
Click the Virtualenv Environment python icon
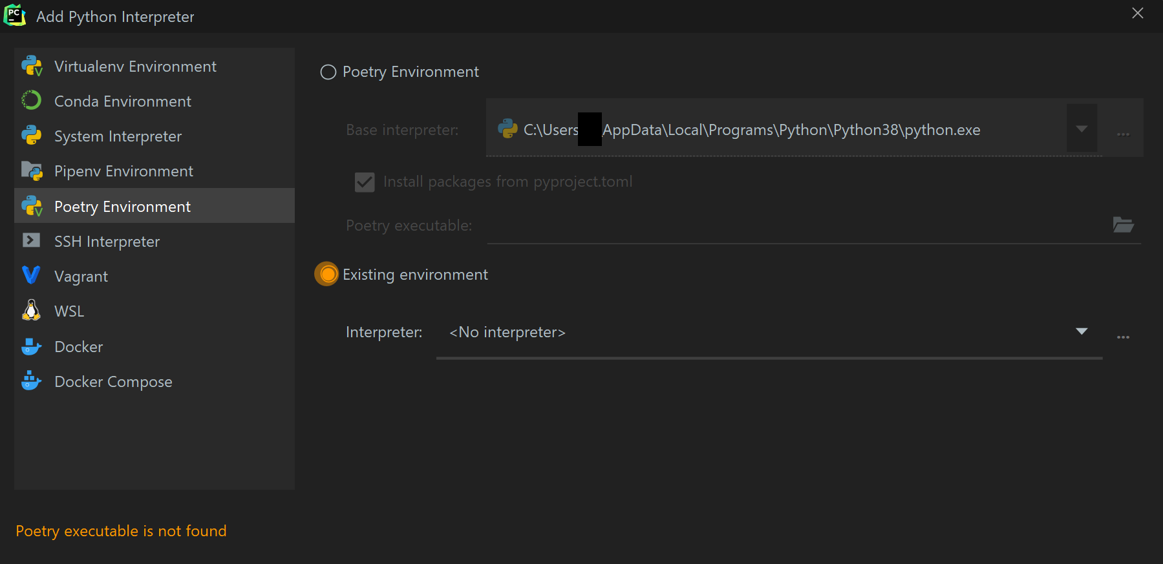32,66
